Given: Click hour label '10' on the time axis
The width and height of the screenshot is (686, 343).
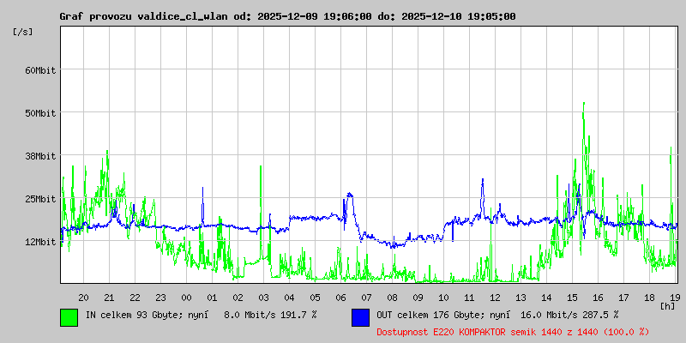Looking at the screenshot, I should (443, 298).
